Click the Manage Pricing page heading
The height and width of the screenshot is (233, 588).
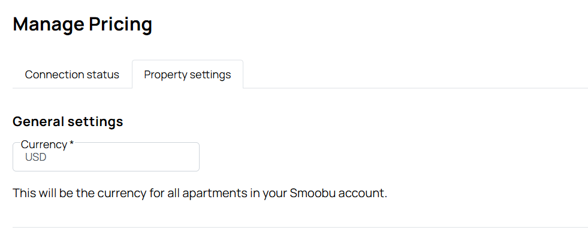tap(83, 24)
